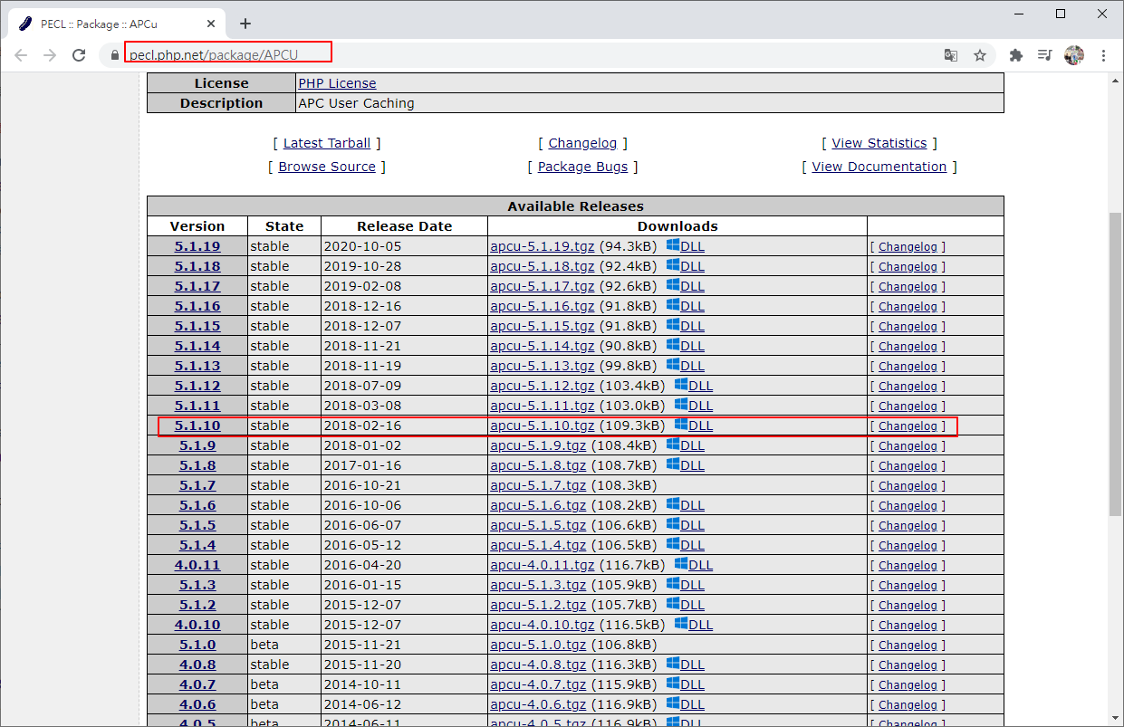The width and height of the screenshot is (1124, 727).
Task: Open the Changelog for version 4.0.6
Action: [x=908, y=705]
